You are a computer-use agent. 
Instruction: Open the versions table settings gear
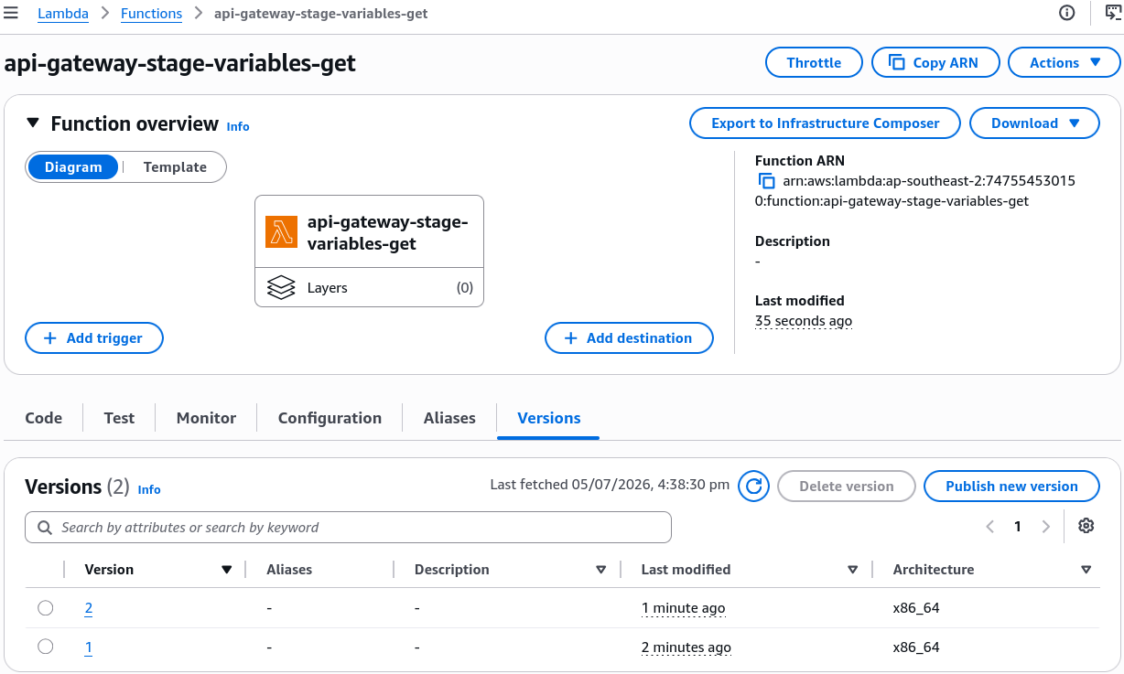click(1086, 526)
